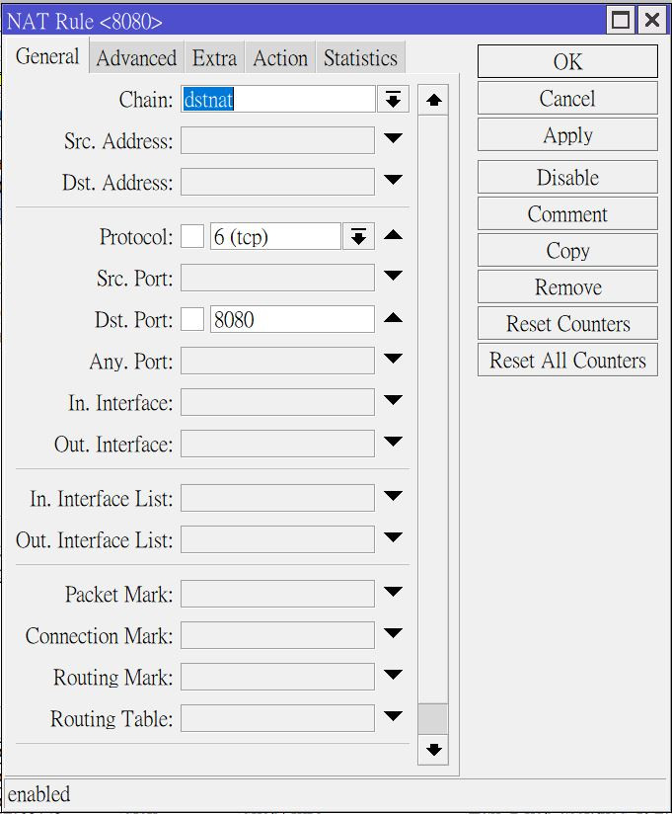Switch to the General tab

click(x=47, y=56)
